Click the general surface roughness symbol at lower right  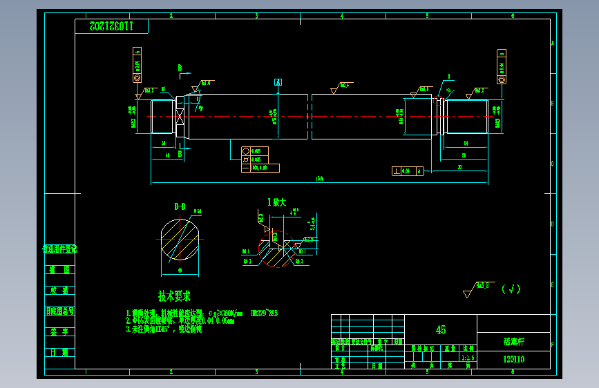pos(479,289)
